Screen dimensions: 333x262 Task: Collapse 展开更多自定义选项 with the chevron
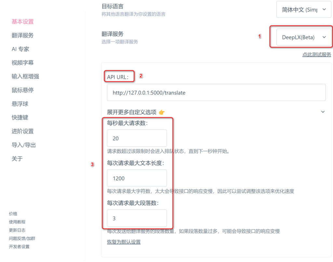coord(323,112)
